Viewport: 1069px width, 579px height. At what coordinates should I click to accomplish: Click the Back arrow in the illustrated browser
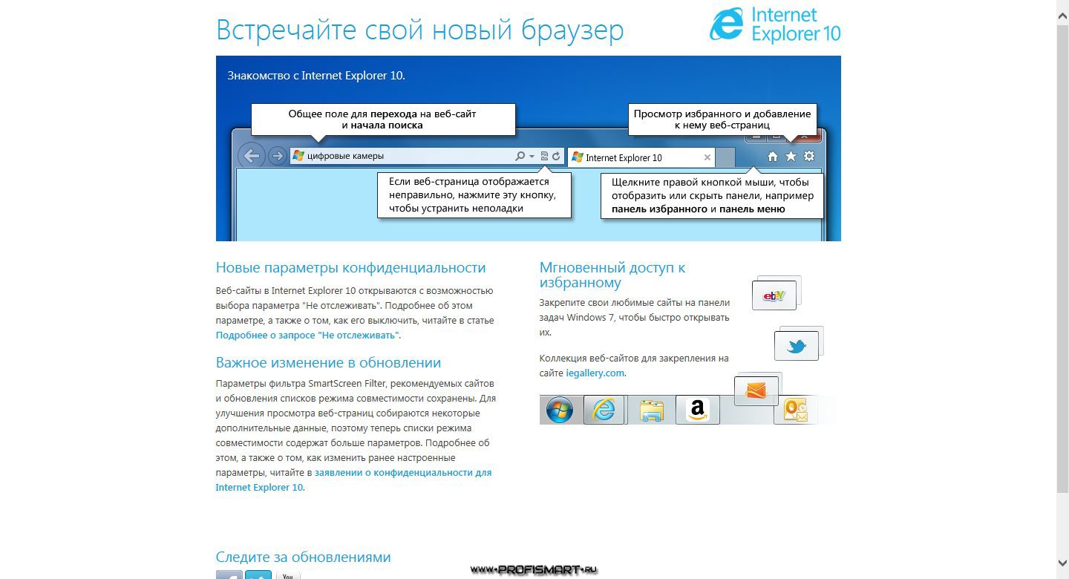tap(252, 156)
